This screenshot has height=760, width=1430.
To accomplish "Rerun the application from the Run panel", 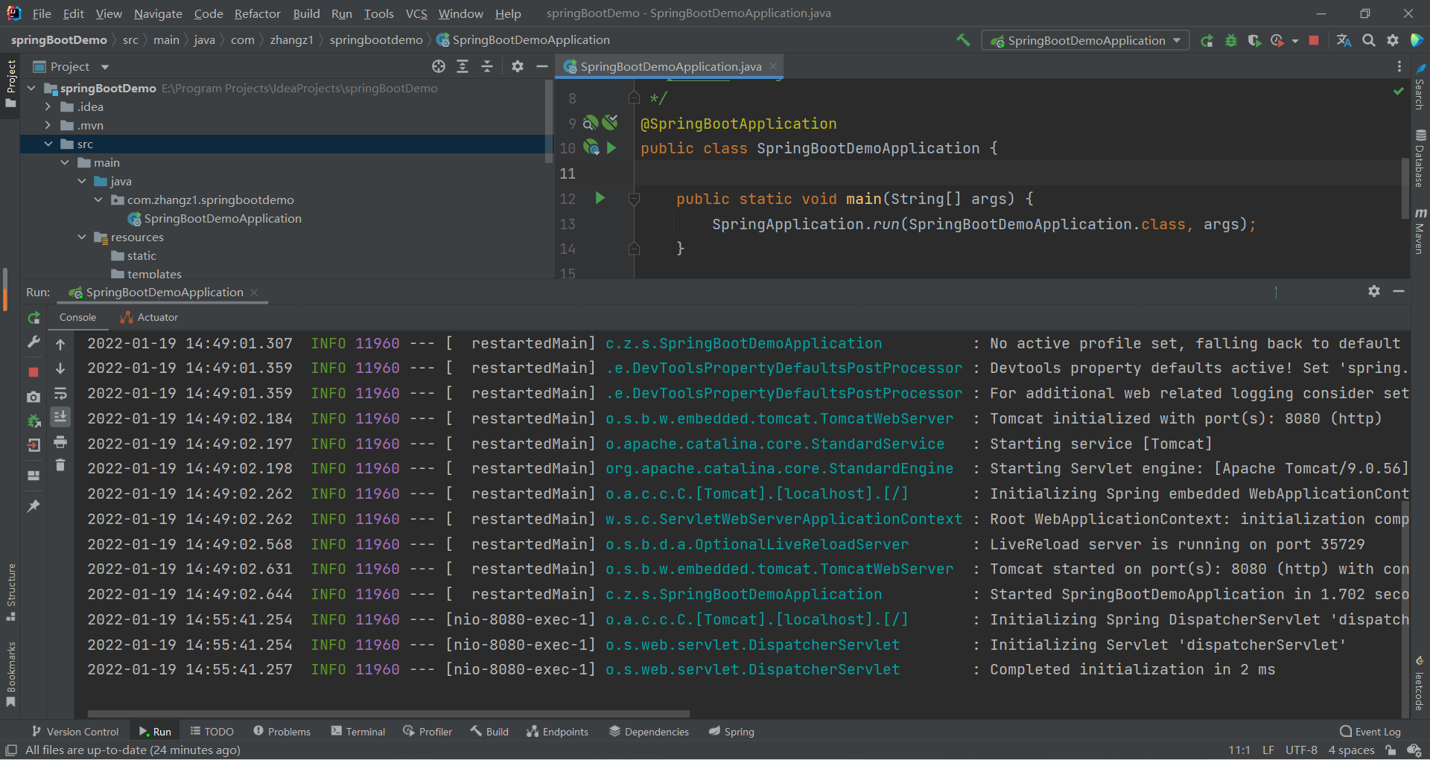I will pos(34,318).
